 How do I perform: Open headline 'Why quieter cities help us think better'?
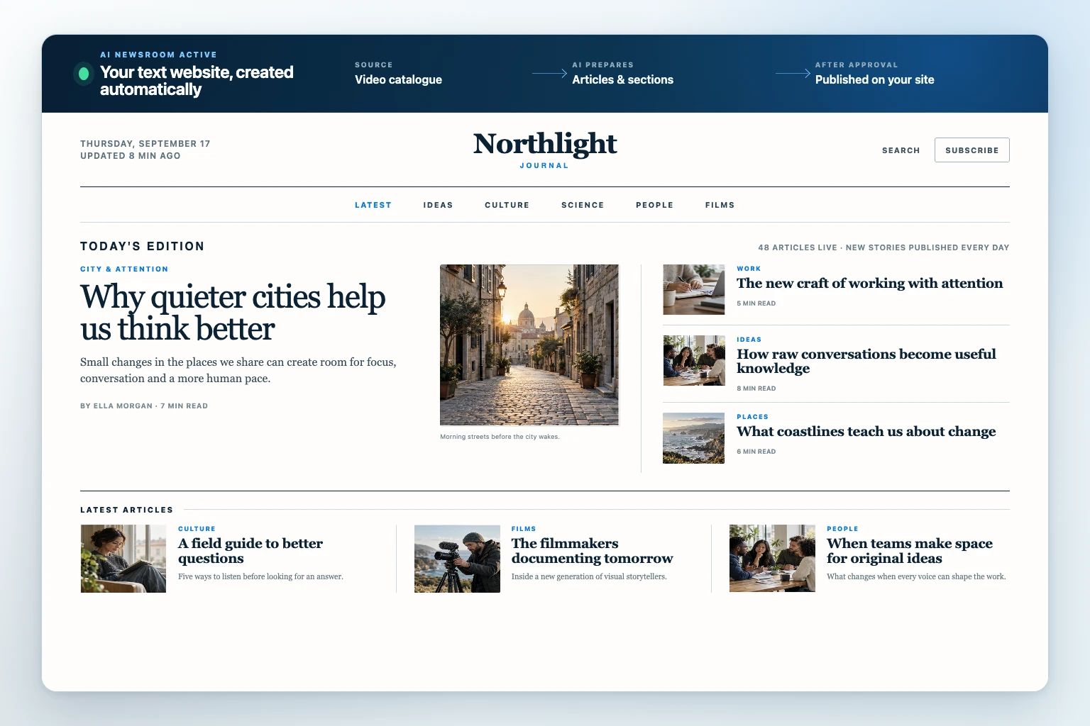233,313
